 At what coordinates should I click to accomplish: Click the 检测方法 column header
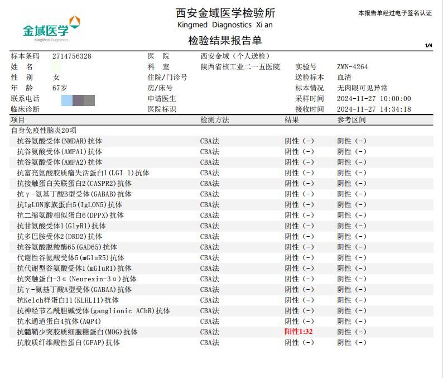pos(215,120)
